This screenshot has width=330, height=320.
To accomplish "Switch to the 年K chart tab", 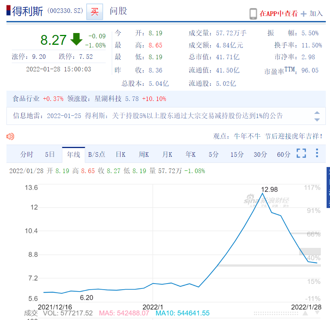I will click(x=190, y=154).
